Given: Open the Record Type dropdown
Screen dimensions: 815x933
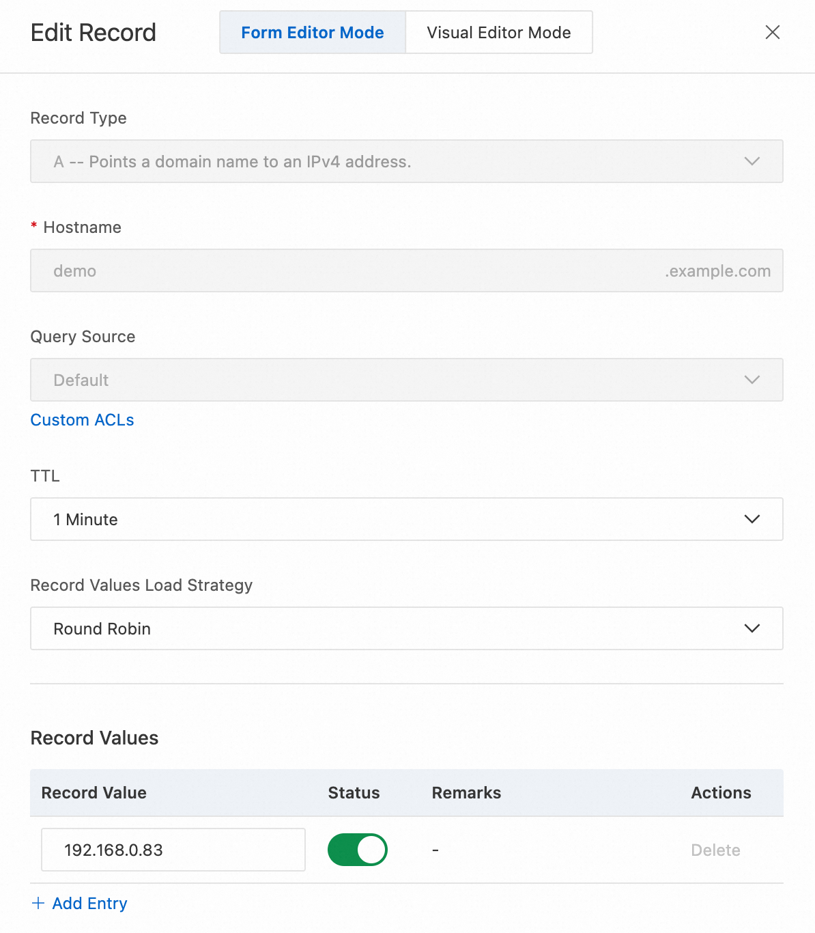Looking at the screenshot, I should click(x=406, y=161).
